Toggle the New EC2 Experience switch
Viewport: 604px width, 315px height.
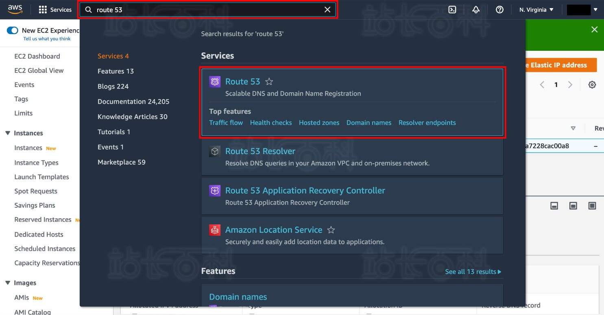point(13,30)
